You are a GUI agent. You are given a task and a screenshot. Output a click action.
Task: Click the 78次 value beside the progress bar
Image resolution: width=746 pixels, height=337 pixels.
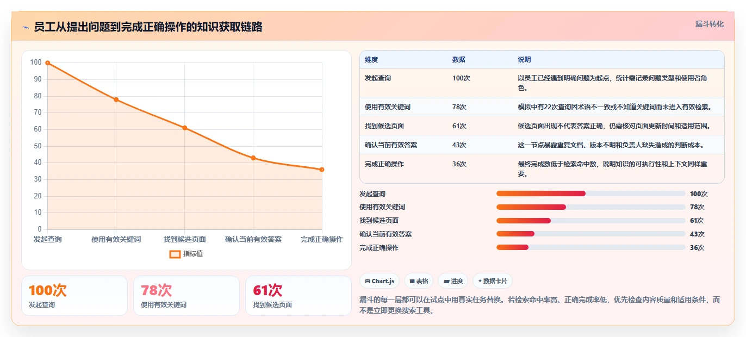click(697, 207)
